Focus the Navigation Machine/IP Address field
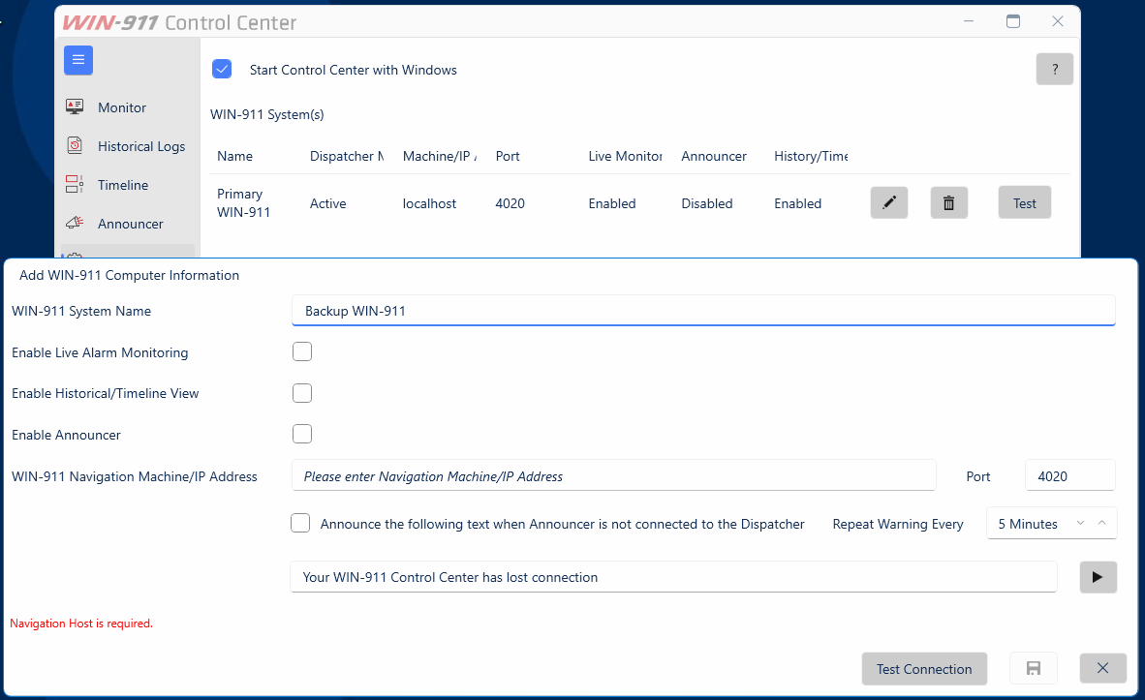Screen dimensions: 1145x700 [614, 476]
